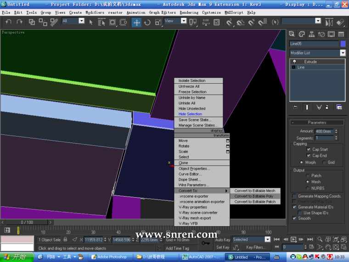Screen dimensions: 349x262
Task: Select the Patch output radio button
Action: point(308,176)
